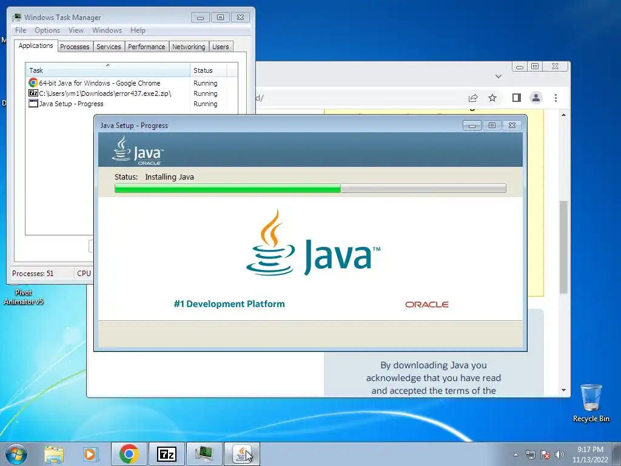Click the Chrome scrollbar down arrow
The height and width of the screenshot is (466, 621).
click(563, 390)
